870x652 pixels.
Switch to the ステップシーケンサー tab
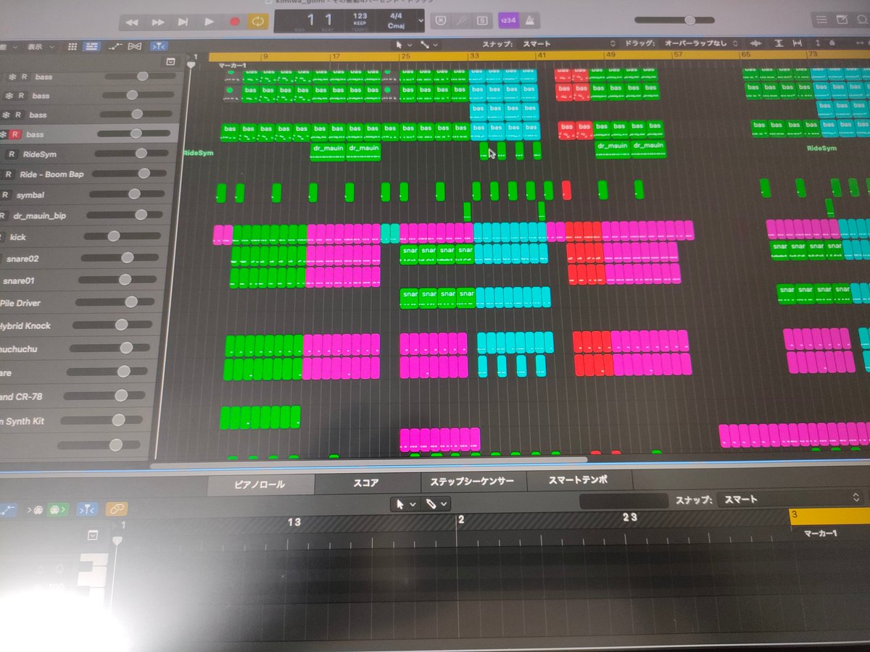pyautogui.click(x=472, y=481)
